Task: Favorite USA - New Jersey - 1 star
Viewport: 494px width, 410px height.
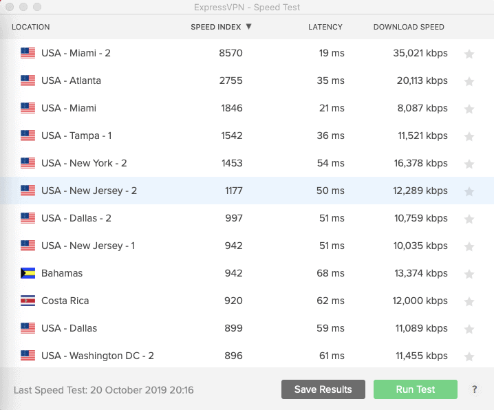Action: (x=469, y=246)
